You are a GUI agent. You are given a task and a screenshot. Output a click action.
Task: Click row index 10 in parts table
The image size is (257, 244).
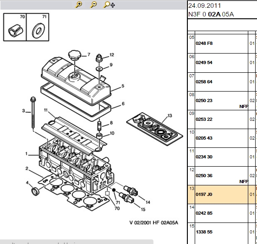coord(191,132)
